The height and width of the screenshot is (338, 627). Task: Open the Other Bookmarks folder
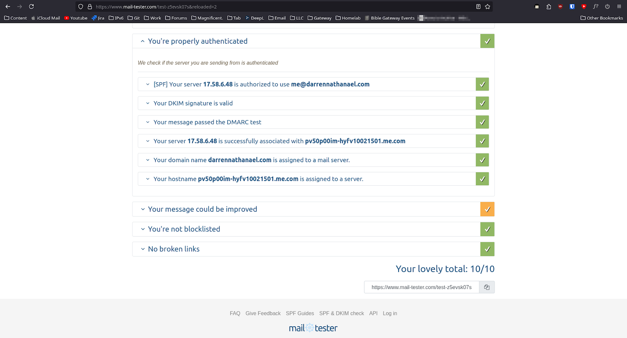602,18
